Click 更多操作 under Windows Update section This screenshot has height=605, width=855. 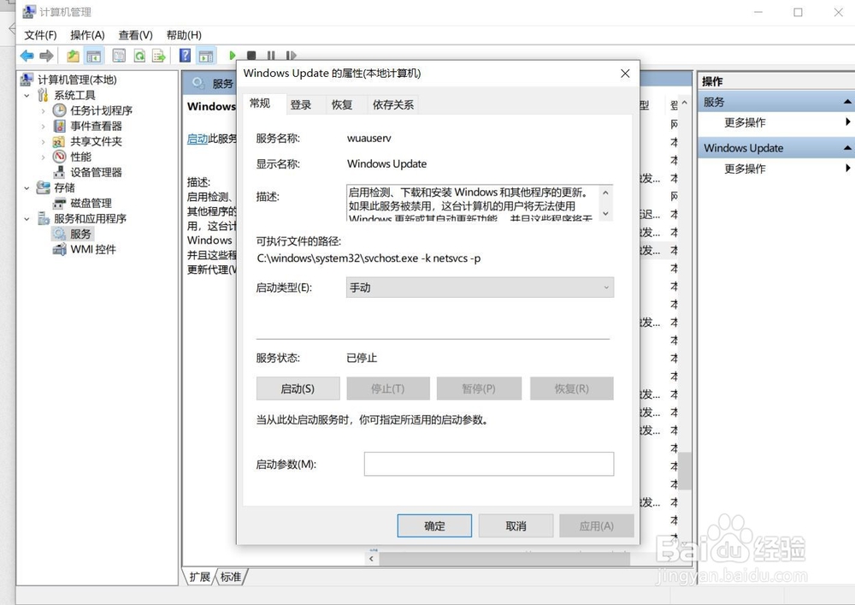coord(745,169)
